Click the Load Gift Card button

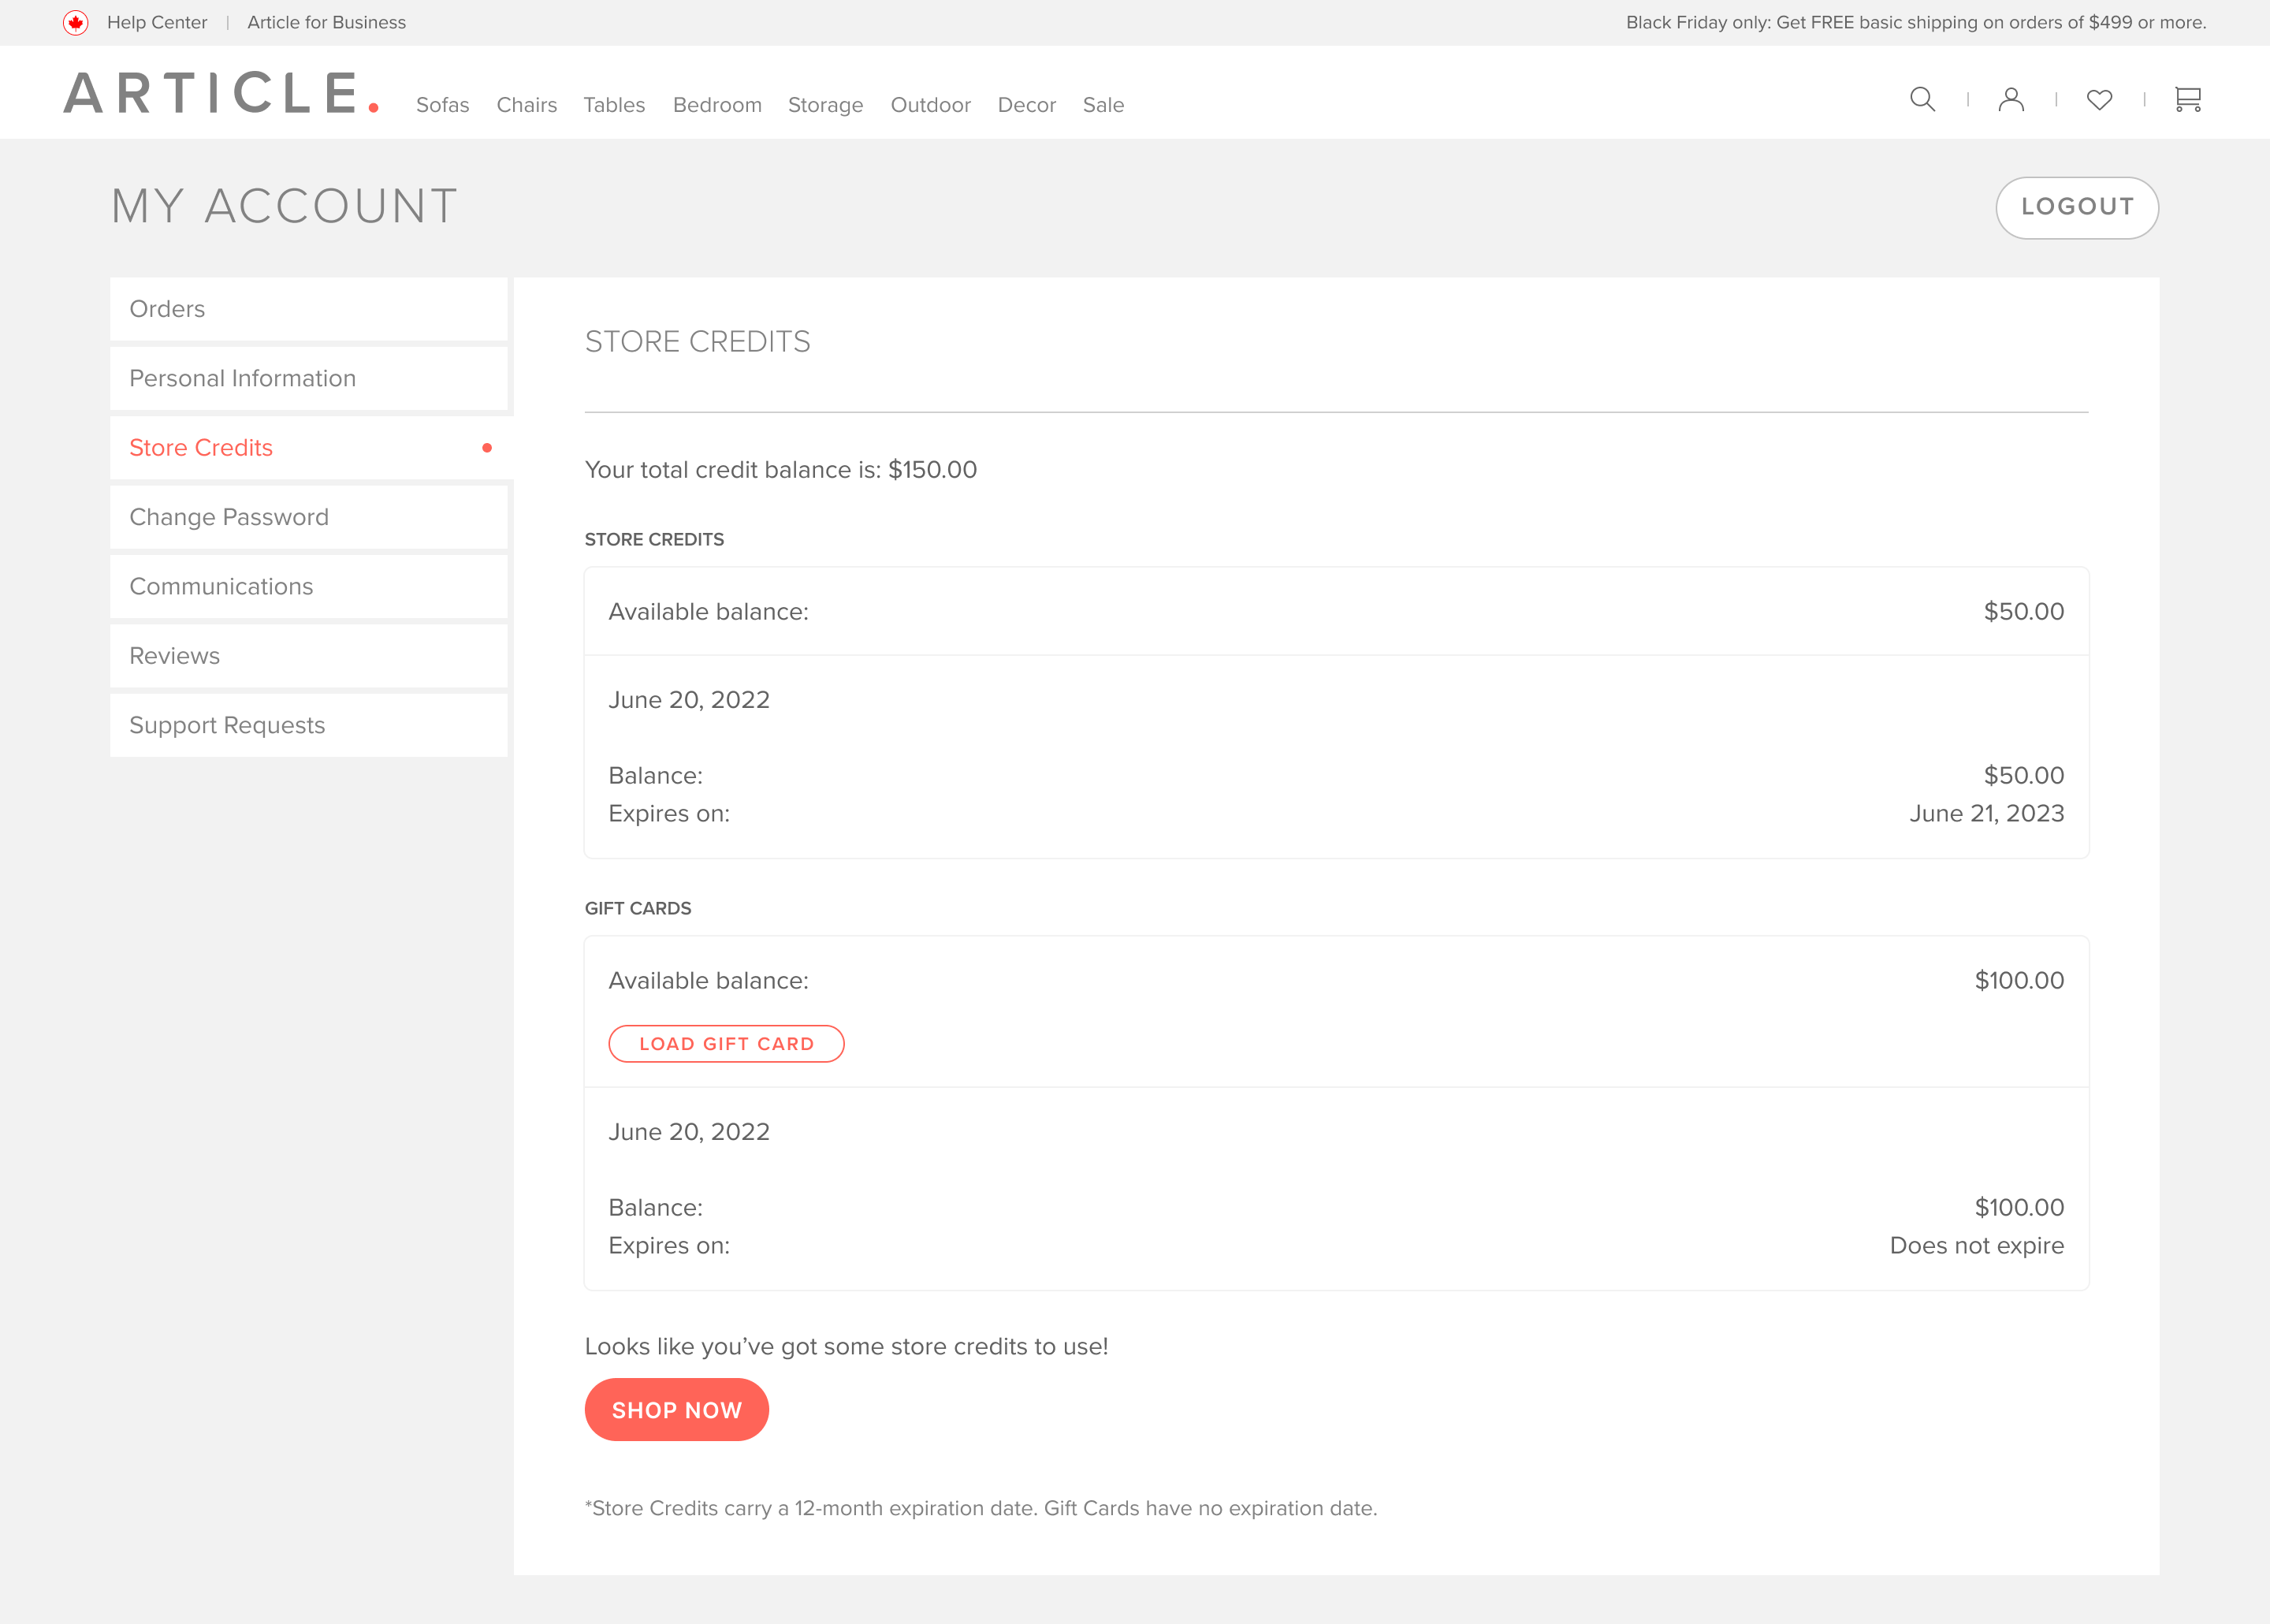726,1044
